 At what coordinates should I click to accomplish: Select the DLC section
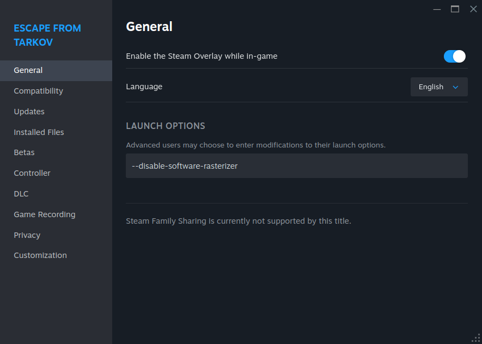pyautogui.click(x=21, y=194)
